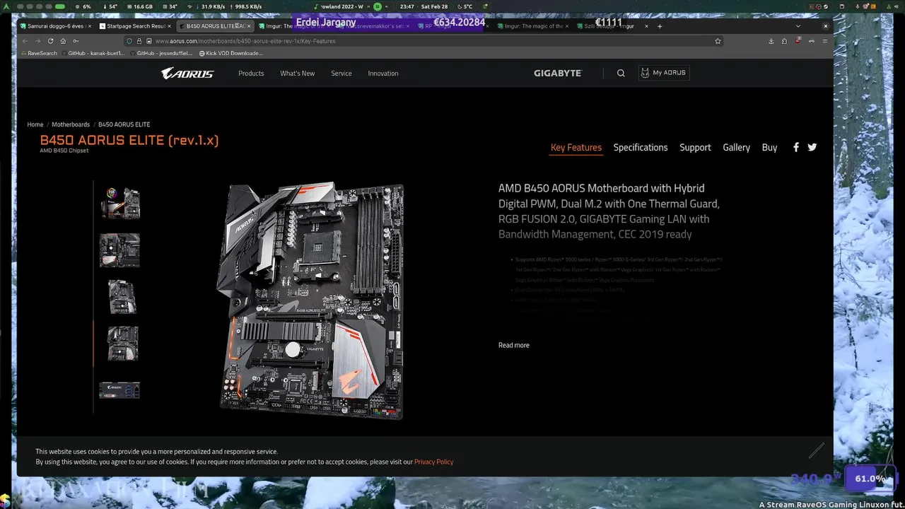Open the browser downloads icon
This screenshot has height=509, width=905.
click(x=771, y=41)
